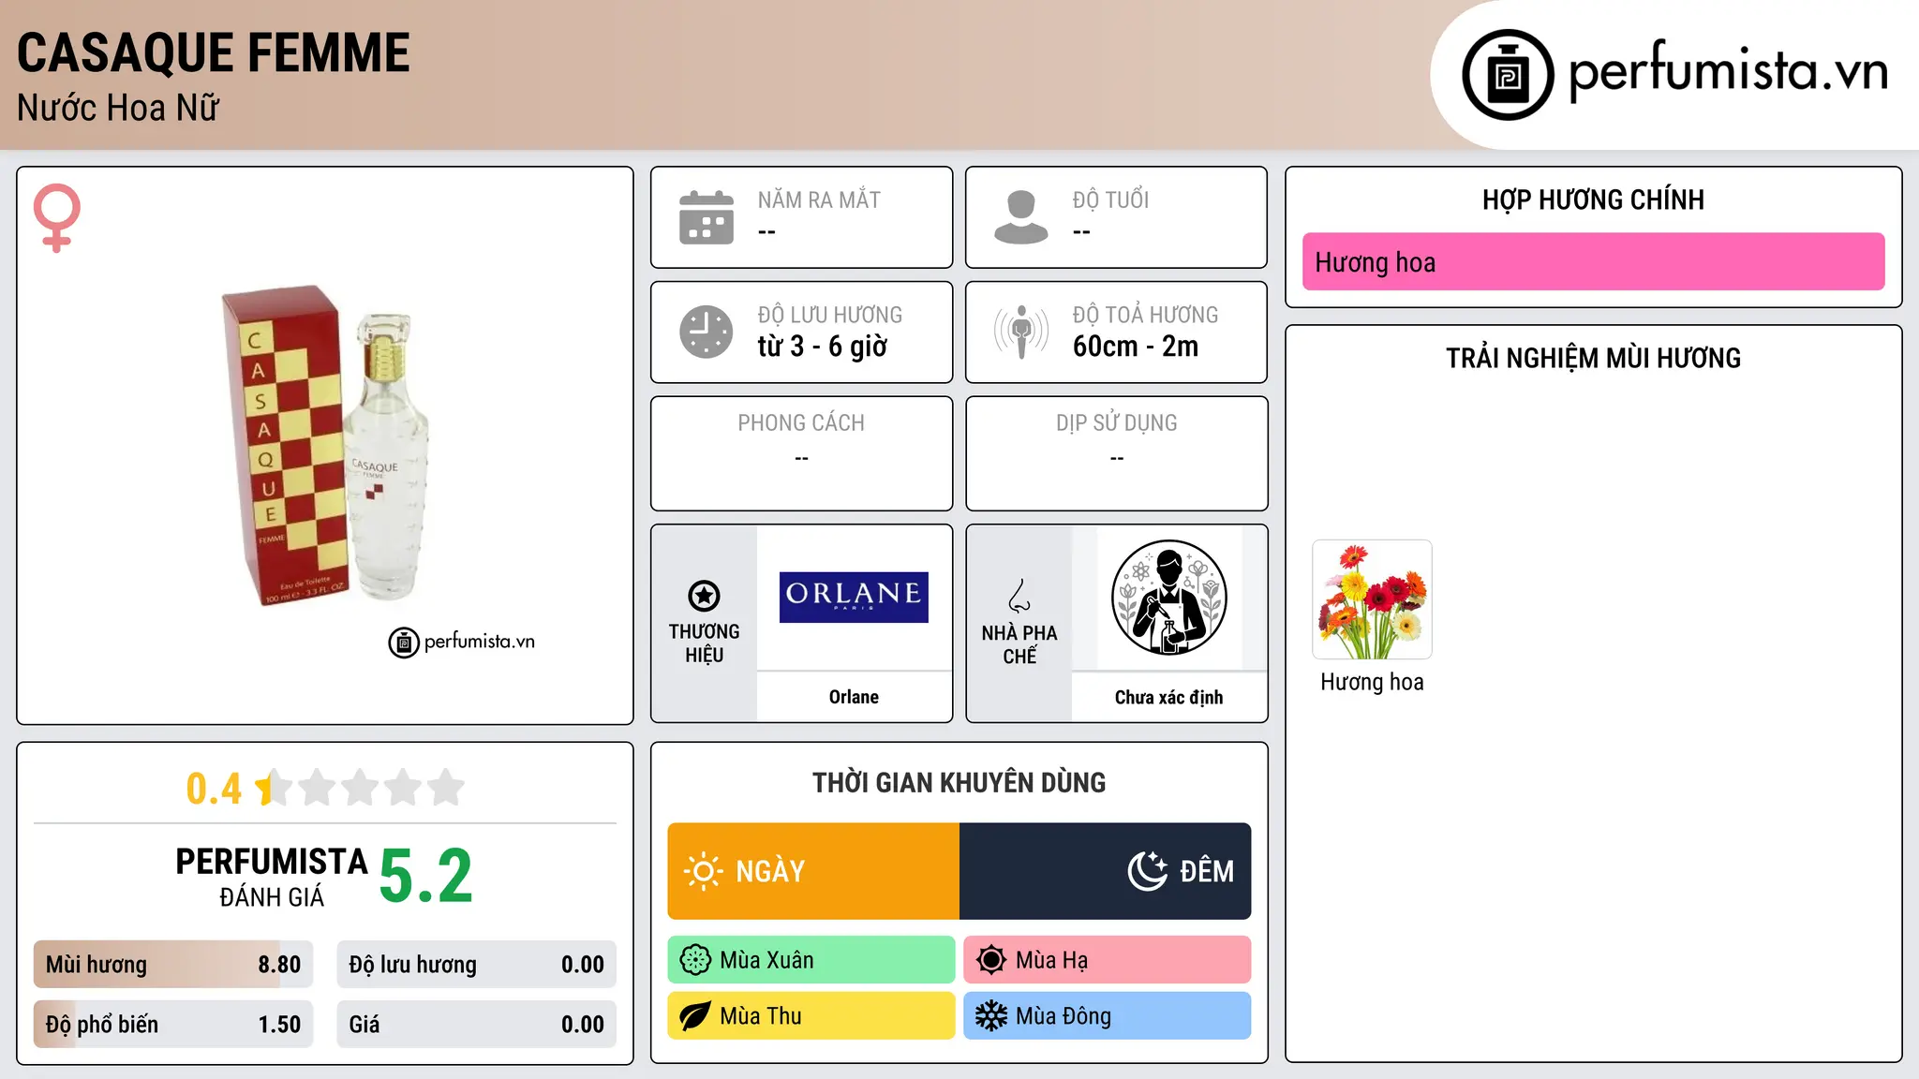Click the calendar icon for Năm ra mắt
1919x1079 pixels.
click(707, 217)
